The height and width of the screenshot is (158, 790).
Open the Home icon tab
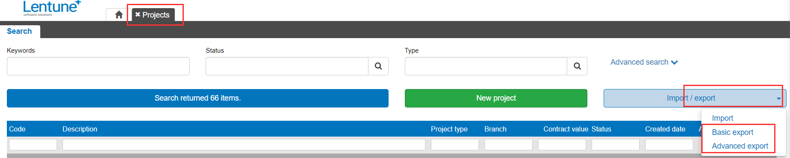click(119, 15)
